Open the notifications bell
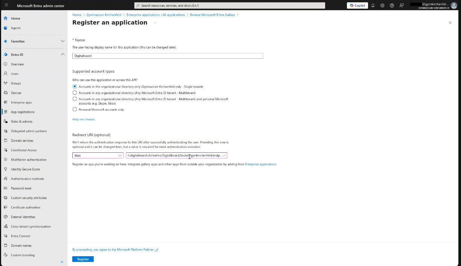461x266 pixels. click(373, 5)
